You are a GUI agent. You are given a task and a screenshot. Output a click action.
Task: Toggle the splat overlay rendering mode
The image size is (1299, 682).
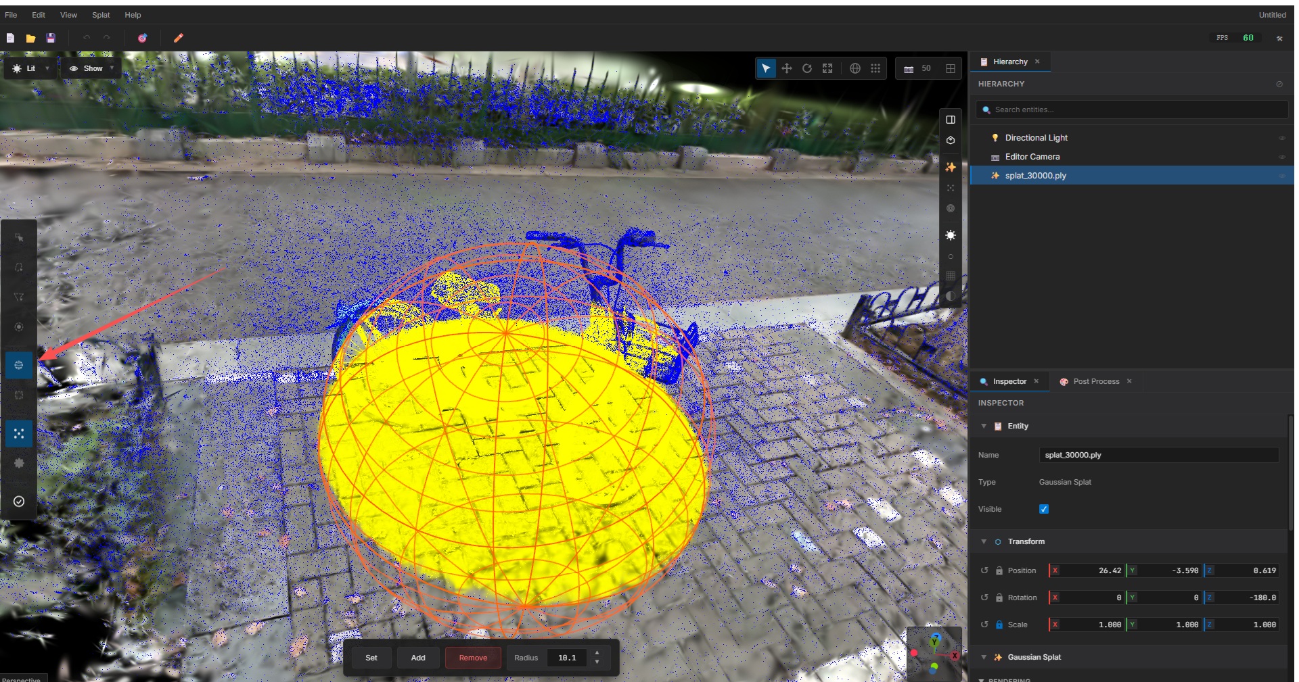click(x=951, y=168)
